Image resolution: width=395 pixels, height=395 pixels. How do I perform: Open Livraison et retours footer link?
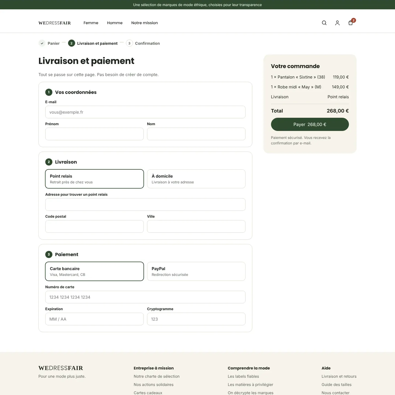click(339, 376)
